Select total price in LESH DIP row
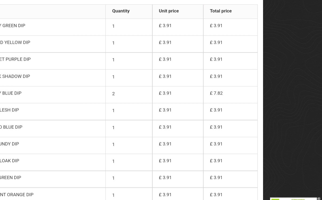This screenshot has width=322, height=200. click(216, 110)
